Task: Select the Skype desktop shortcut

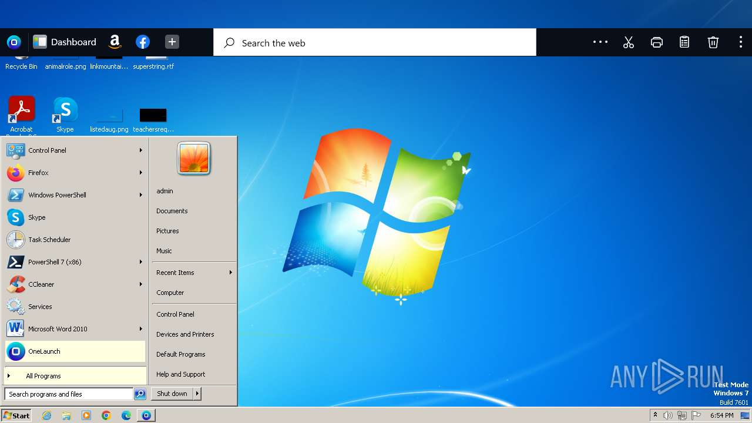Action: pyautogui.click(x=65, y=115)
